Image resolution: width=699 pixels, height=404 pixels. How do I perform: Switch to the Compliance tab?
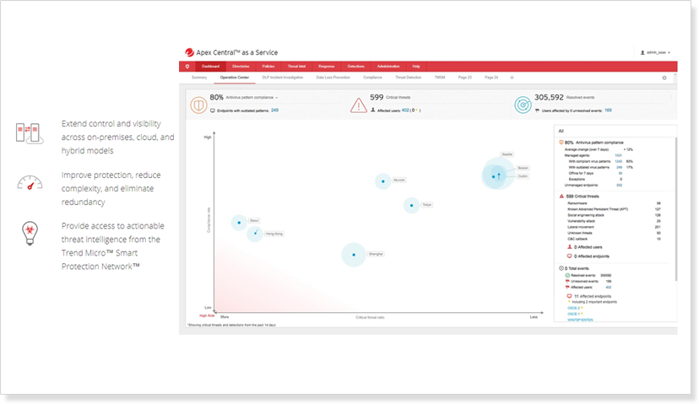pos(372,78)
